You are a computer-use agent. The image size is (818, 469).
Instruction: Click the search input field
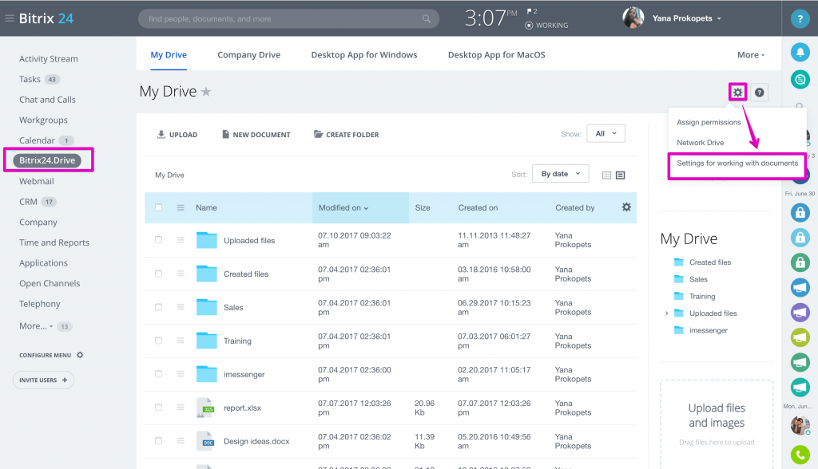(288, 19)
